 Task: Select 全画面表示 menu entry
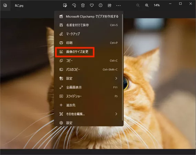[89, 87]
